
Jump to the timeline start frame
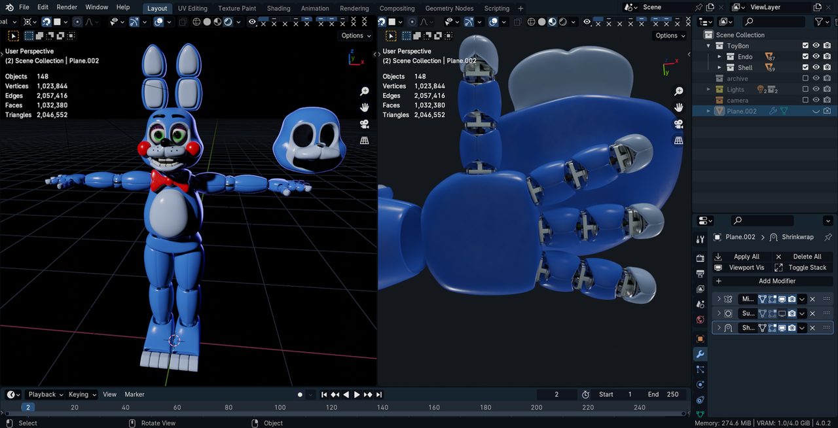pyautogui.click(x=324, y=395)
